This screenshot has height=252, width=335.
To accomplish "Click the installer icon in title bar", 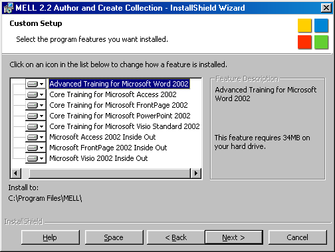I will (x=9, y=8).
